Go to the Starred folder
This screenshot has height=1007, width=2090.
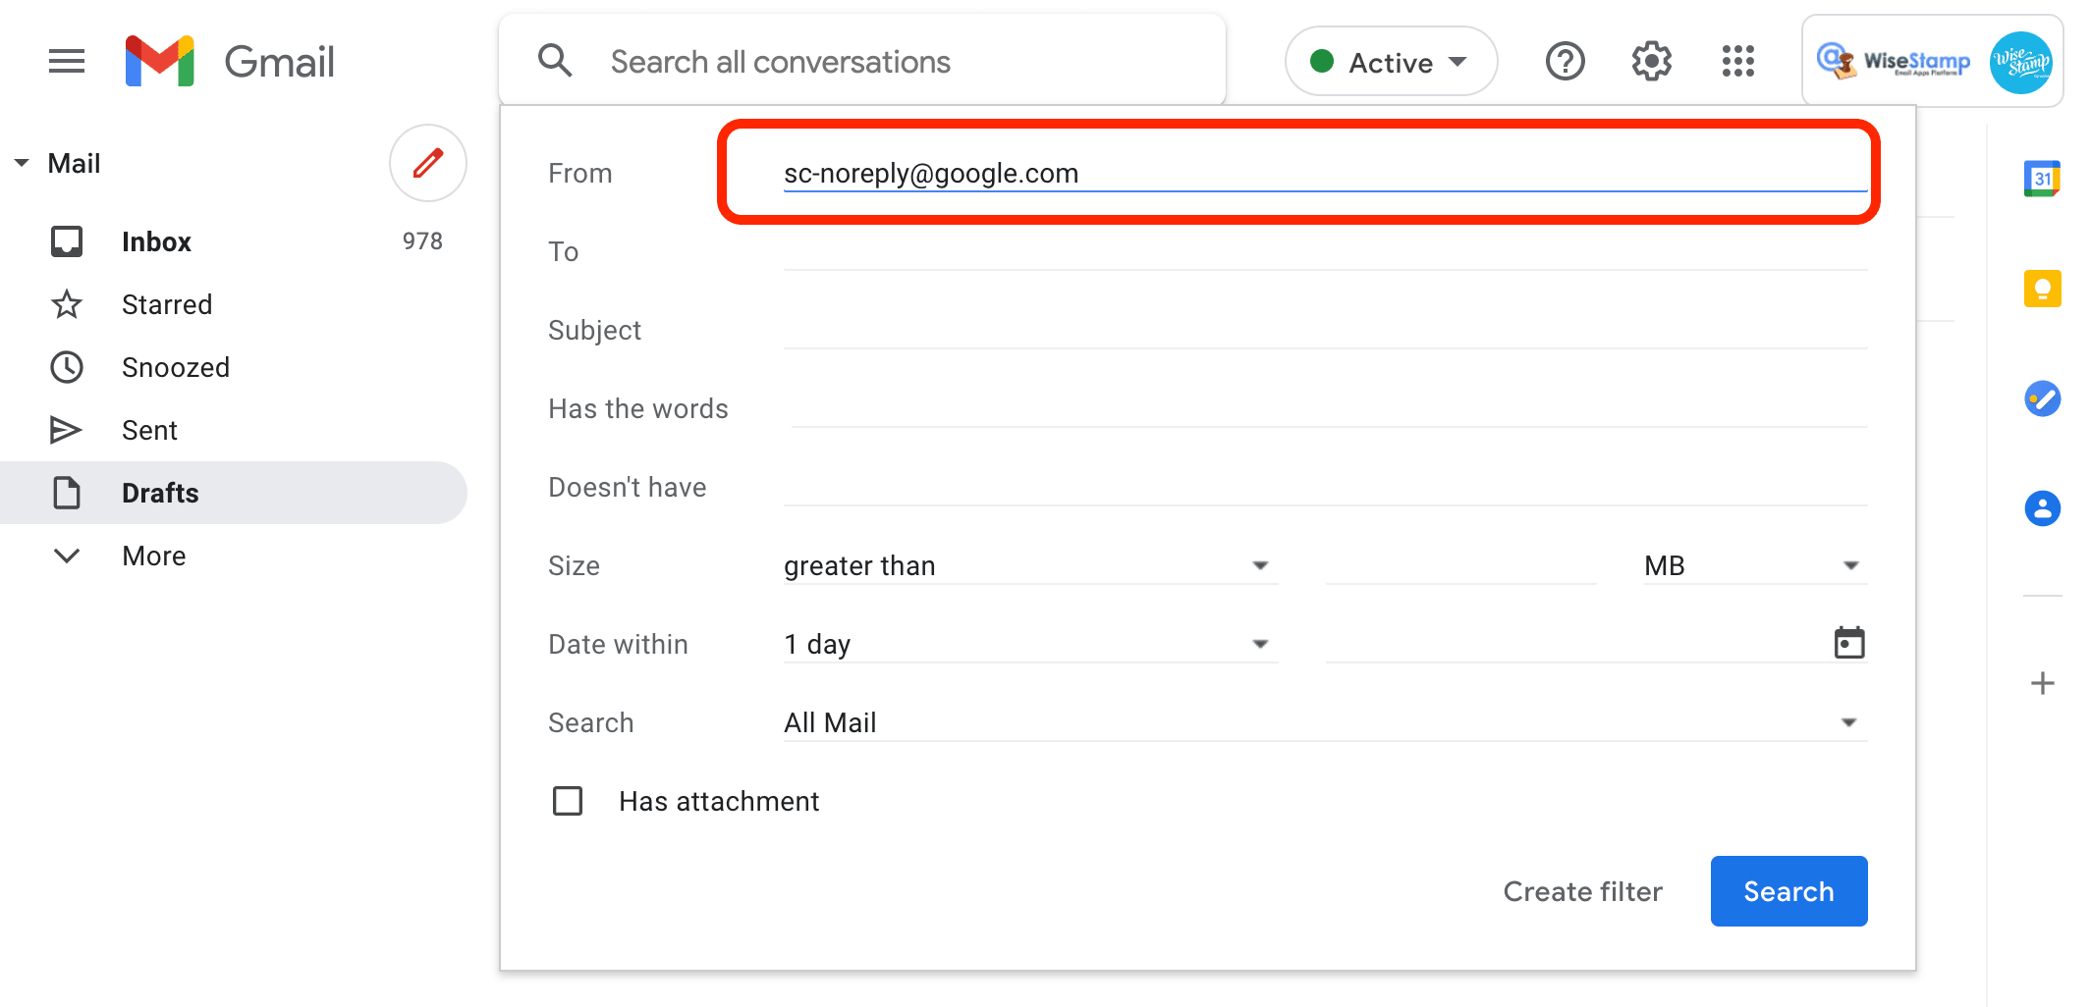pyautogui.click(x=166, y=304)
